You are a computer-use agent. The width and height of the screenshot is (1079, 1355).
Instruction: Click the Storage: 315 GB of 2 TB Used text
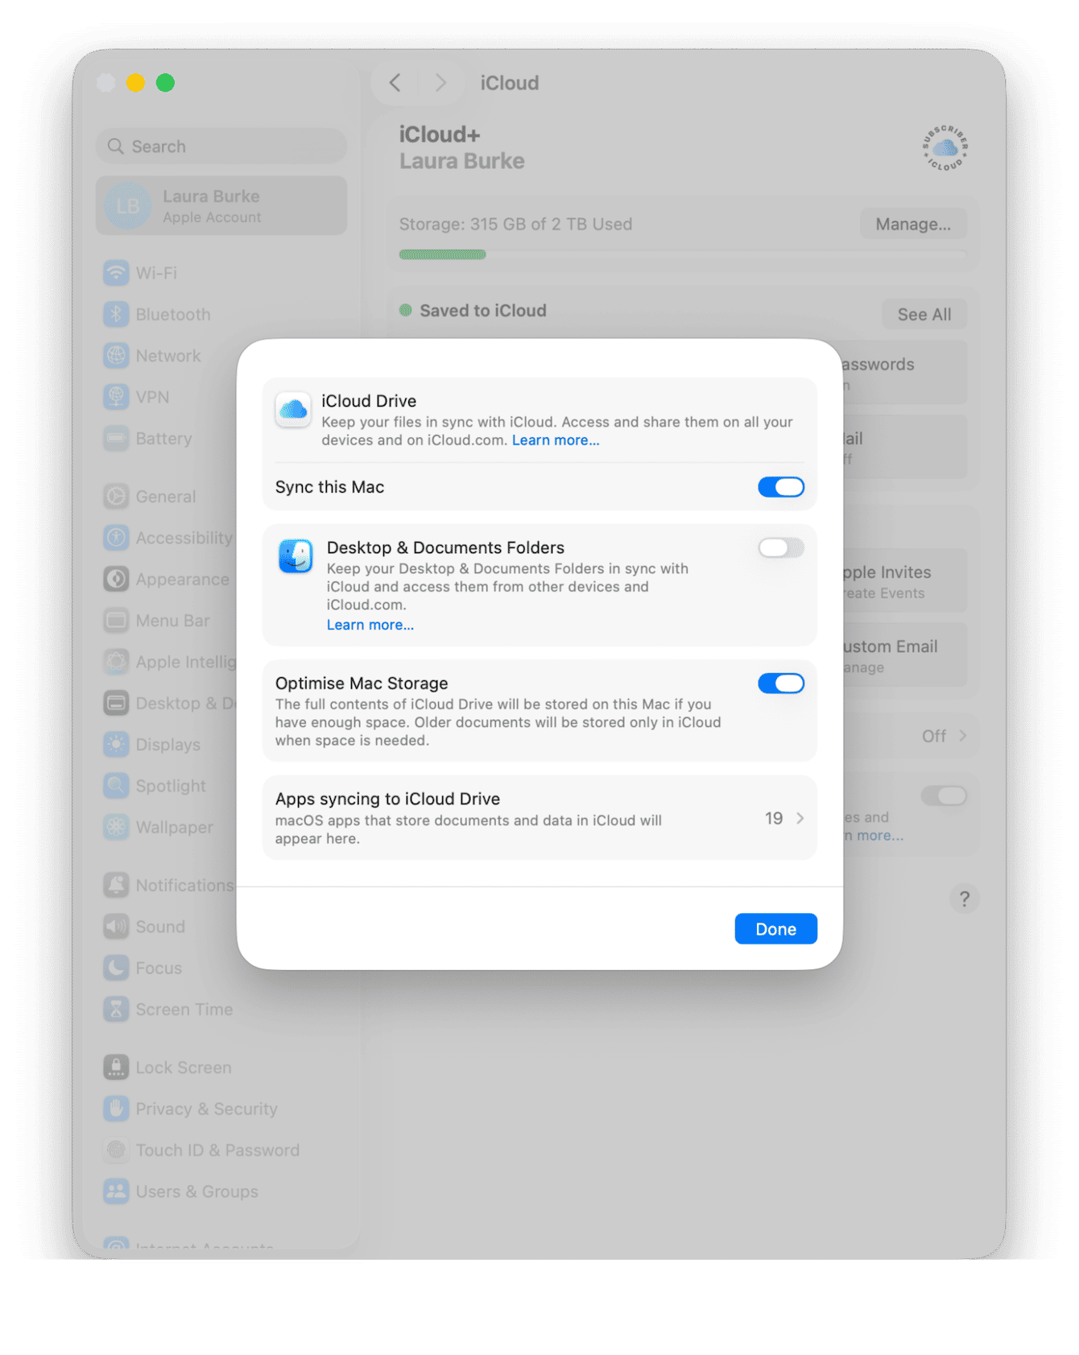(515, 224)
